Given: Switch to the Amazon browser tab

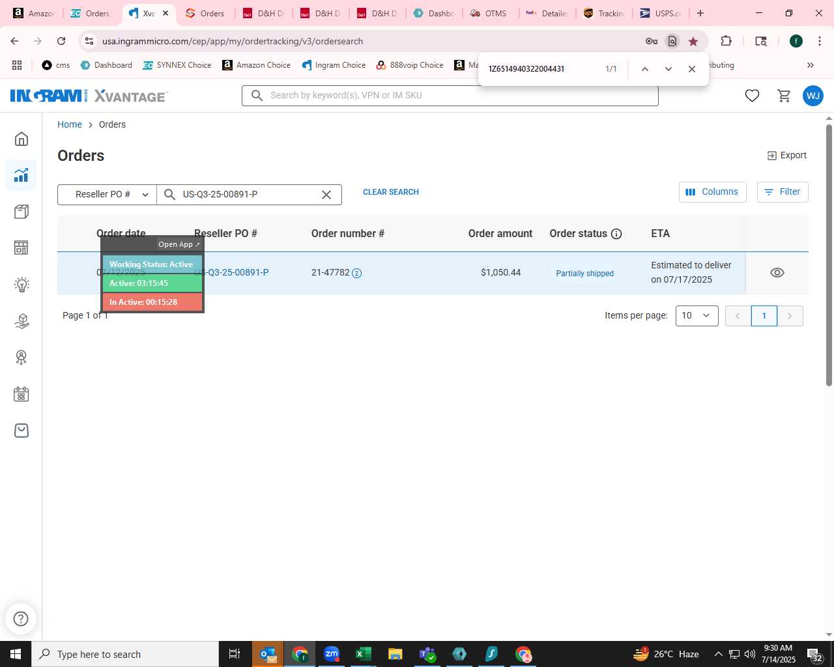Looking at the screenshot, I should pyautogui.click(x=34, y=13).
